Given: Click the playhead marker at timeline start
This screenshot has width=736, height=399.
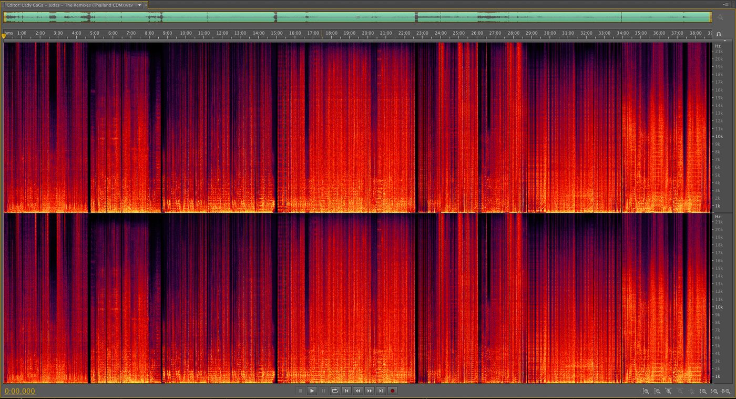Looking at the screenshot, I should [4, 36].
